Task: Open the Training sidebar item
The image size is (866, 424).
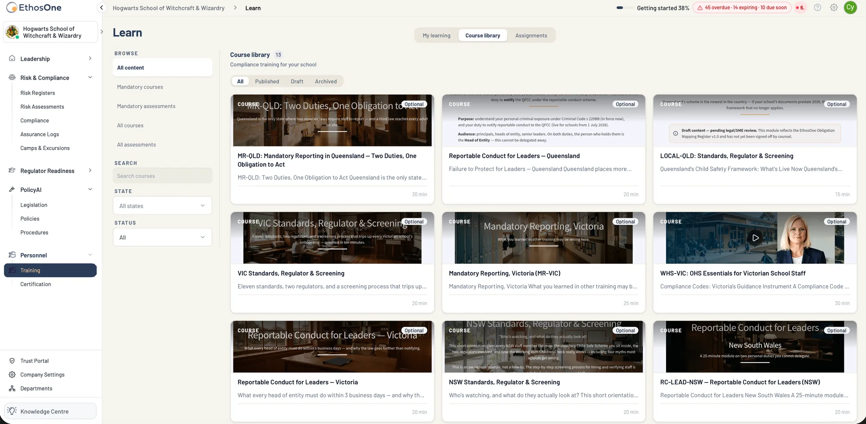Action: 50,270
